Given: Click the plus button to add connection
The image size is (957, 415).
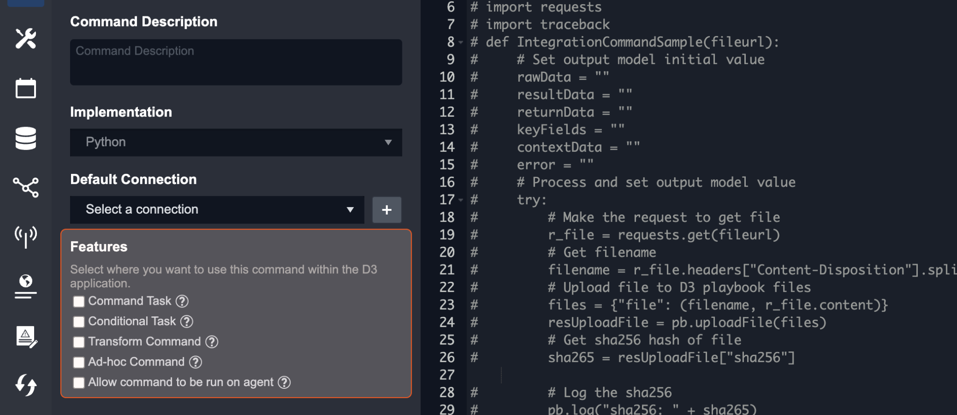Looking at the screenshot, I should coord(387,210).
